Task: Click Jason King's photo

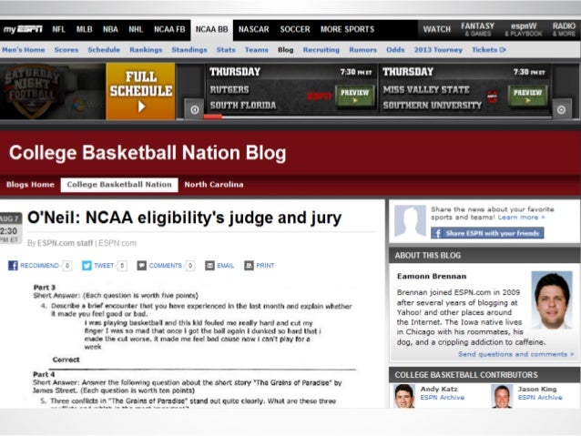Action: [x=502, y=396]
